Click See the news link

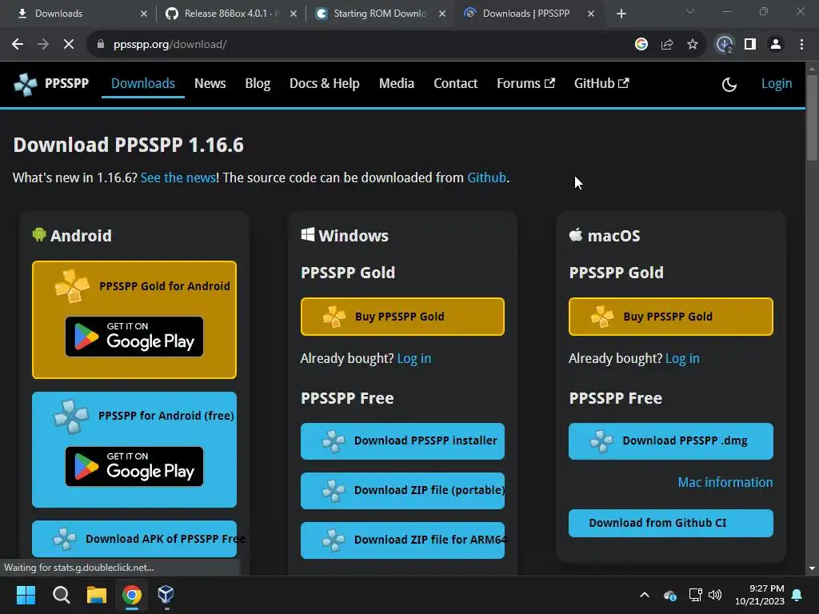pyautogui.click(x=178, y=177)
